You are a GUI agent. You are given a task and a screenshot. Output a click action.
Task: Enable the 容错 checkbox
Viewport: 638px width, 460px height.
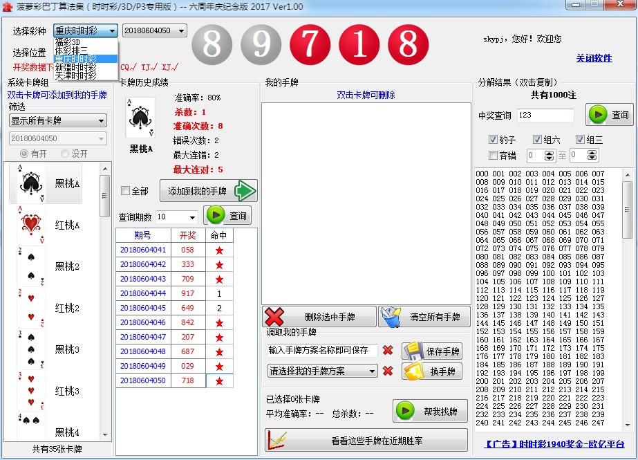[x=494, y=156]
